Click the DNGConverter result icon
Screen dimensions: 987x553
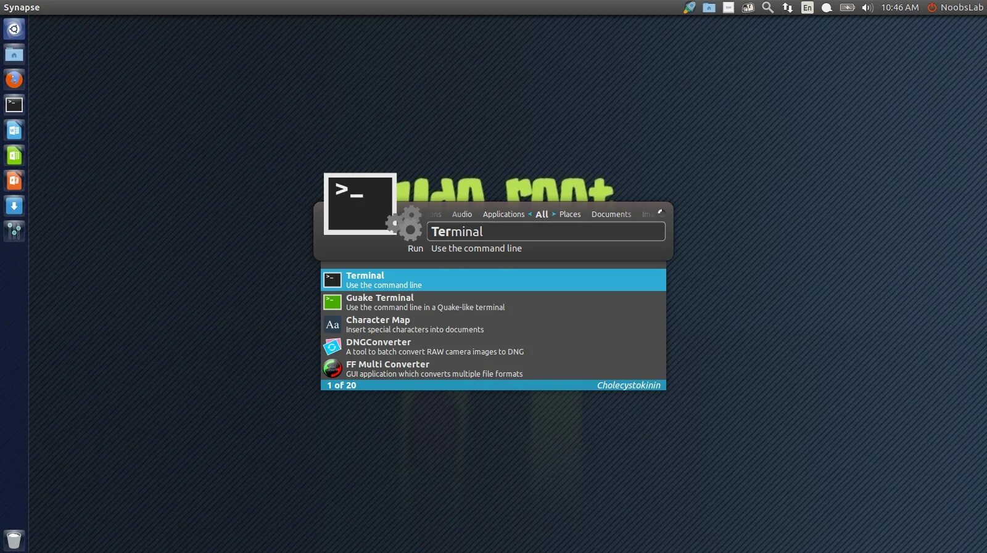[332, 346]
